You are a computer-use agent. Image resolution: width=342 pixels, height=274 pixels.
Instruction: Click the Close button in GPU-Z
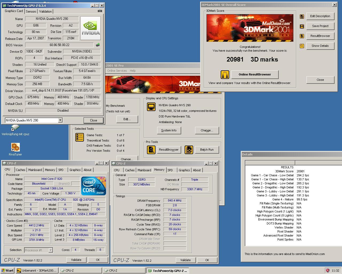[x=94, y=120]
